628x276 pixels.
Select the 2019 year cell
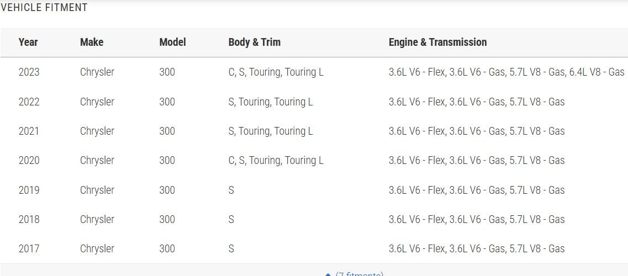[x=29, y=190]
